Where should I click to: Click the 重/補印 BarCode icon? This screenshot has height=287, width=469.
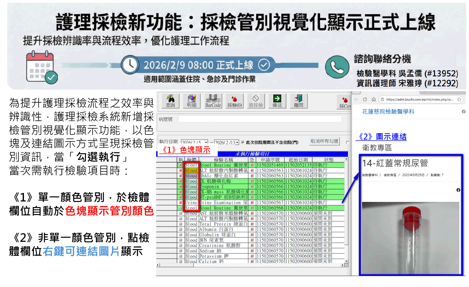click(x=213, y=102)
